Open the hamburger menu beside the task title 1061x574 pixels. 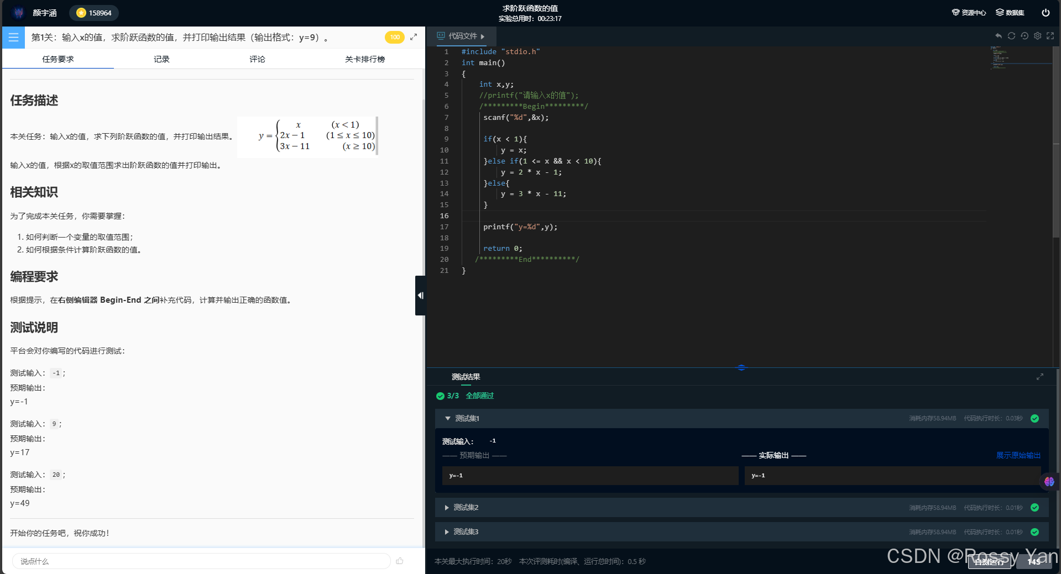[13, 38]
